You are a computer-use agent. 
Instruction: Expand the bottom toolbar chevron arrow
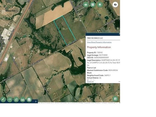click(36, 101)
